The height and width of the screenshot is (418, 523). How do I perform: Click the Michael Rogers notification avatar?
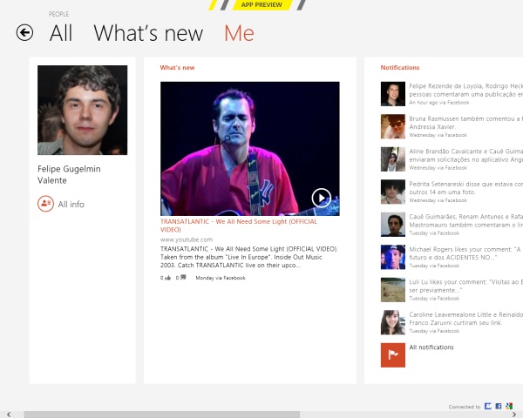393,258
